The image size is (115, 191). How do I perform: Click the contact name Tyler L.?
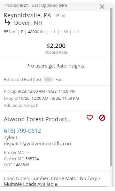click(12, 137)
